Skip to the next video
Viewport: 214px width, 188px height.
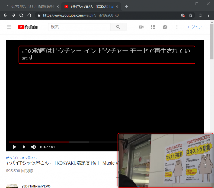pyautogui.click(x=25, y=147)
